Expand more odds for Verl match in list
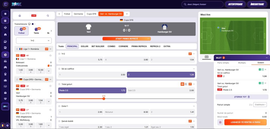 coord(49,101)
